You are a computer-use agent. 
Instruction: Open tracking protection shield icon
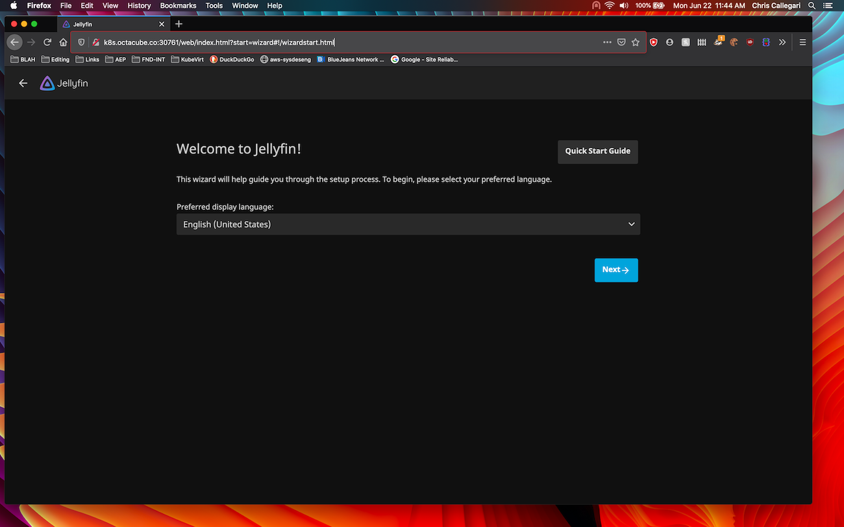[81, 42]
